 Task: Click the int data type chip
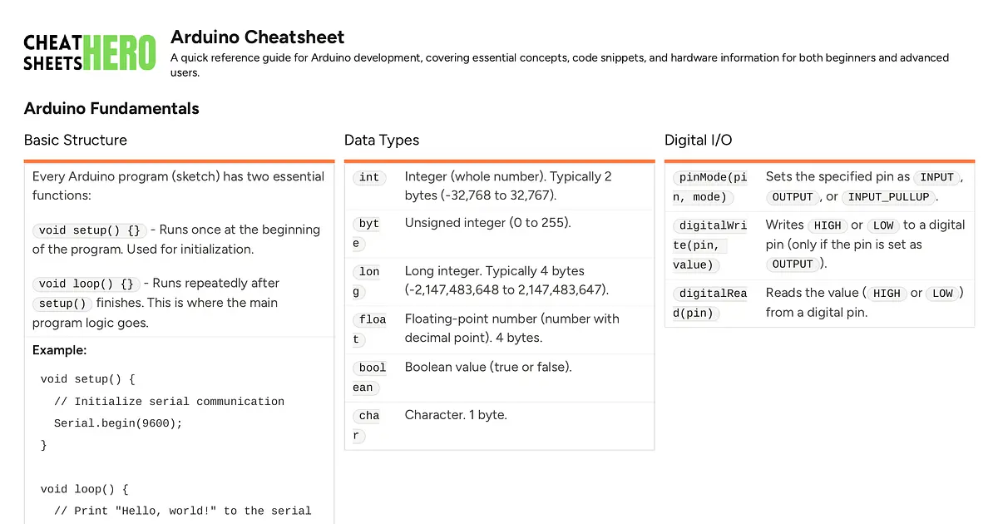coord(369,177)
